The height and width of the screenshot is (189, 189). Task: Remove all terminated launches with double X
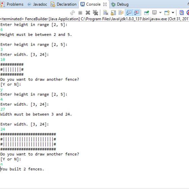(96, 13)
